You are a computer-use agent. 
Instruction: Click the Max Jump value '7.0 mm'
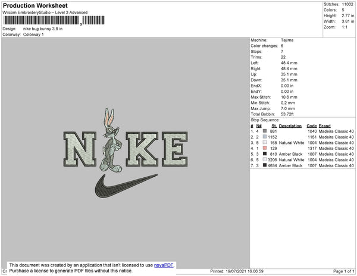coord(288,108)
